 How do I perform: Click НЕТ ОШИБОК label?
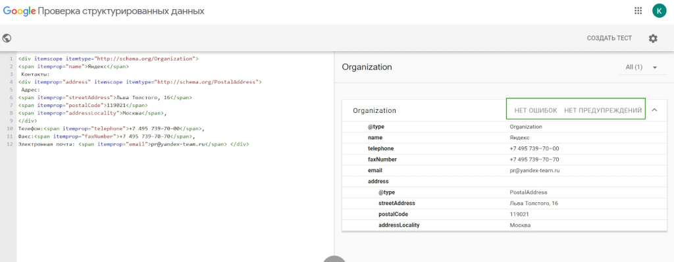(x=536, y=110)
